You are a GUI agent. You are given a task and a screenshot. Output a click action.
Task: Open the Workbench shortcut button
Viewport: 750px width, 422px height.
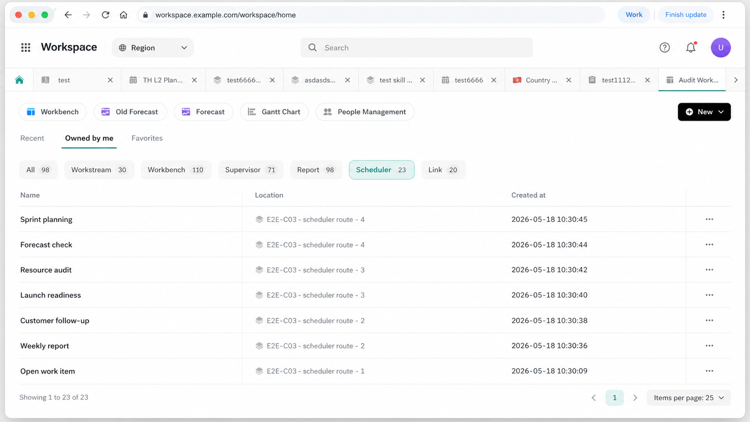pos(52,112)
